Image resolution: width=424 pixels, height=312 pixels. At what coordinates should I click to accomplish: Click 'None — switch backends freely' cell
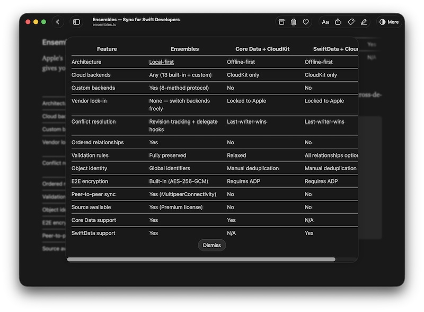pyautogui.click(x=180, y=105)
